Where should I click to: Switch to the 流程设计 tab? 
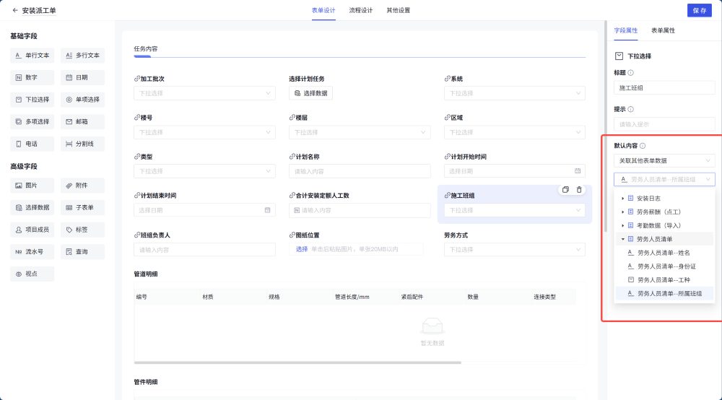[x=360, y=11]
